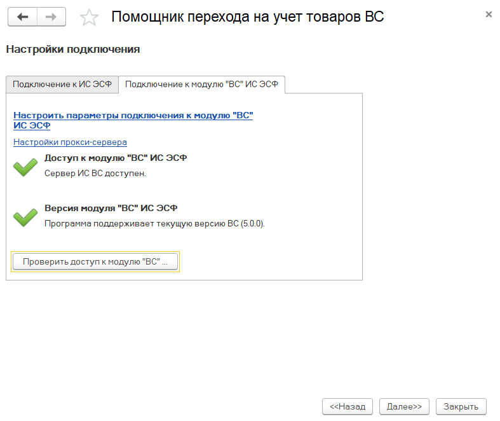The height and width of the screenshot is (421, 500).
Task: Click green checkmark beside module version status
Action: pos(25,217)
